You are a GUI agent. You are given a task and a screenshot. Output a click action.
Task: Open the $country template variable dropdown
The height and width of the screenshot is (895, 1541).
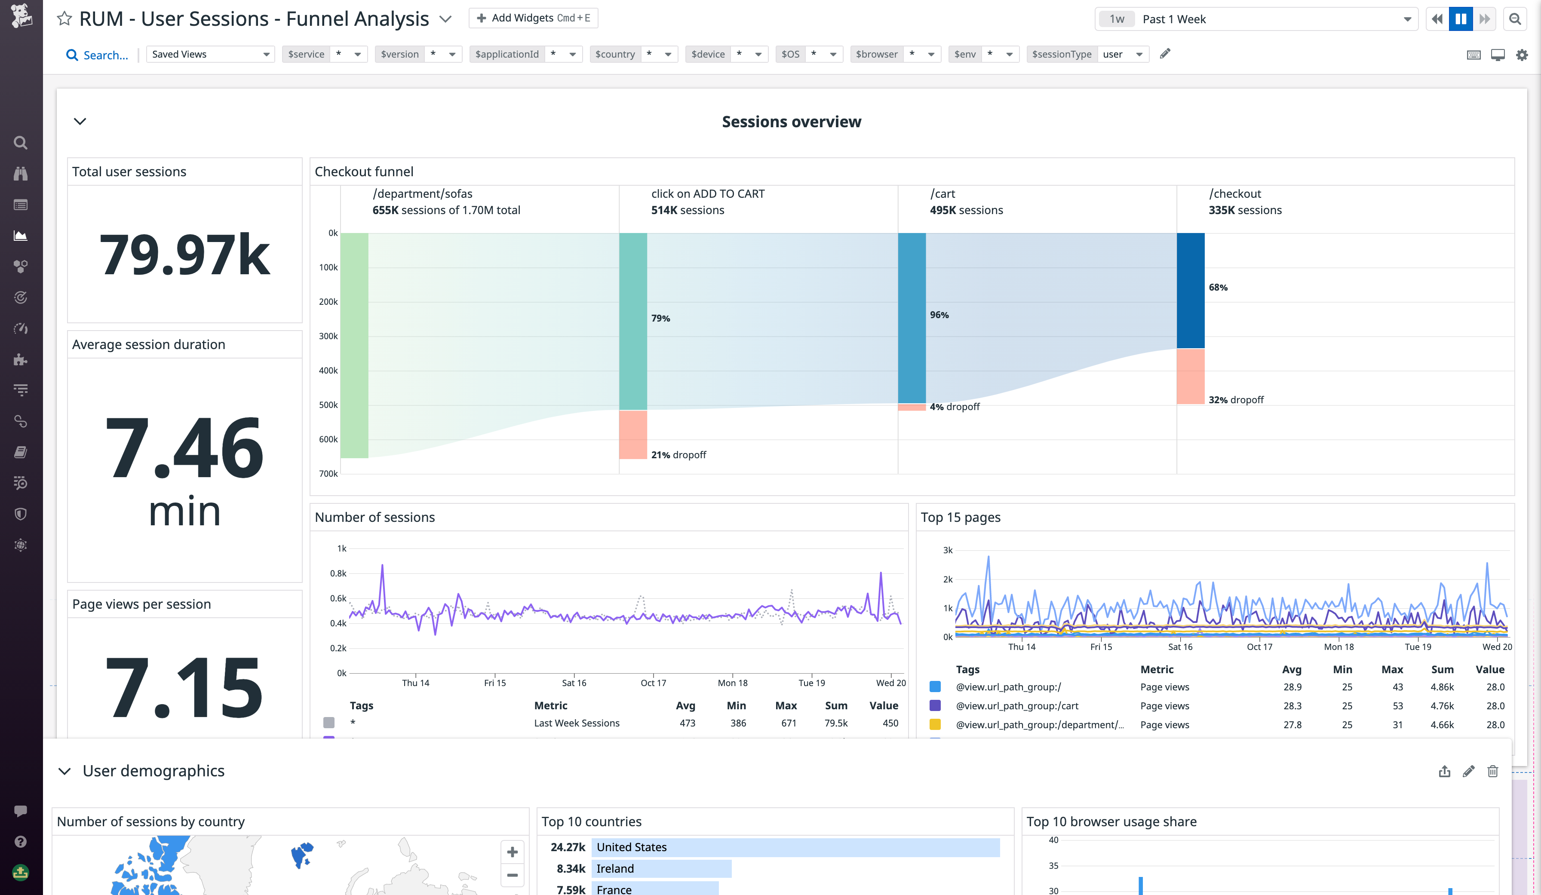coord(667,54)
